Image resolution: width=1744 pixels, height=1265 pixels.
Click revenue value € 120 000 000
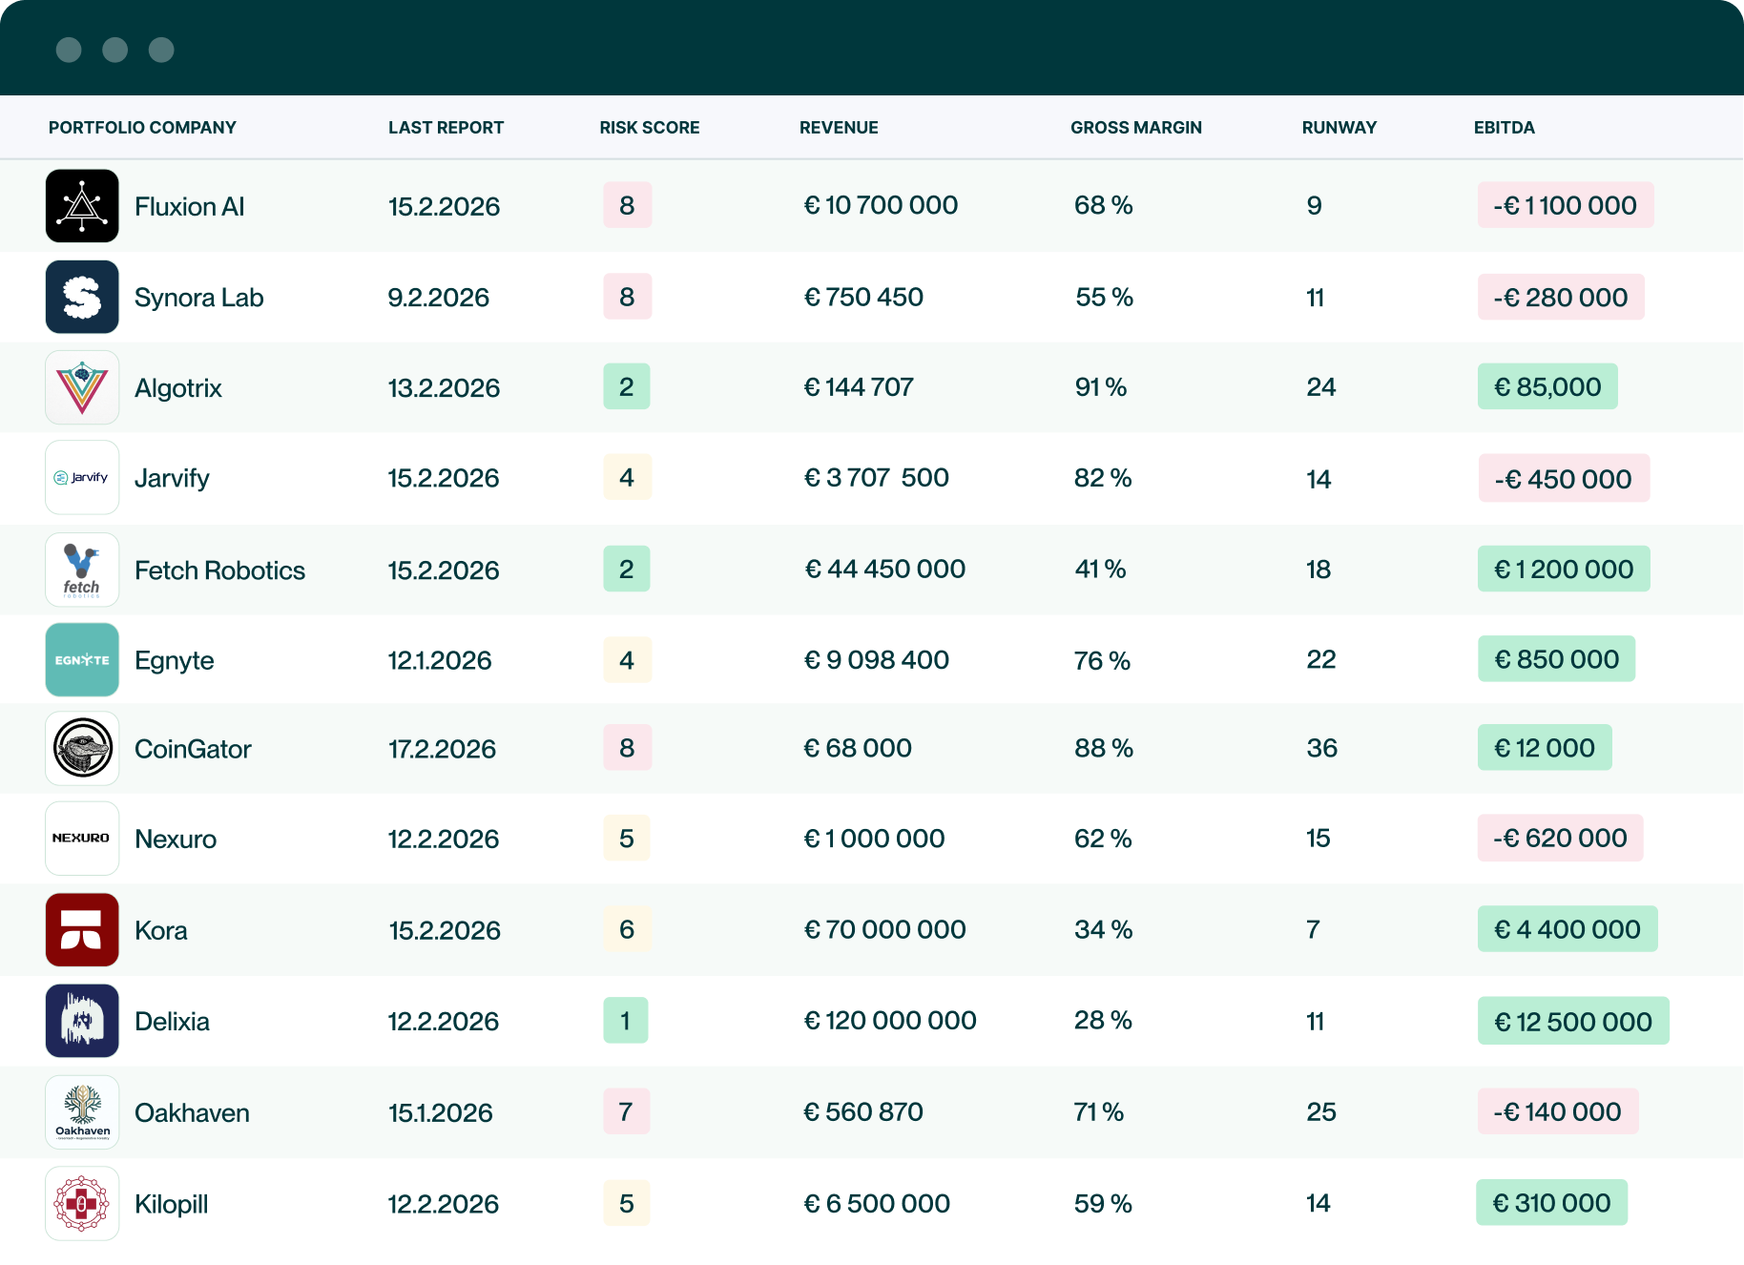[x=890, y=1020]
